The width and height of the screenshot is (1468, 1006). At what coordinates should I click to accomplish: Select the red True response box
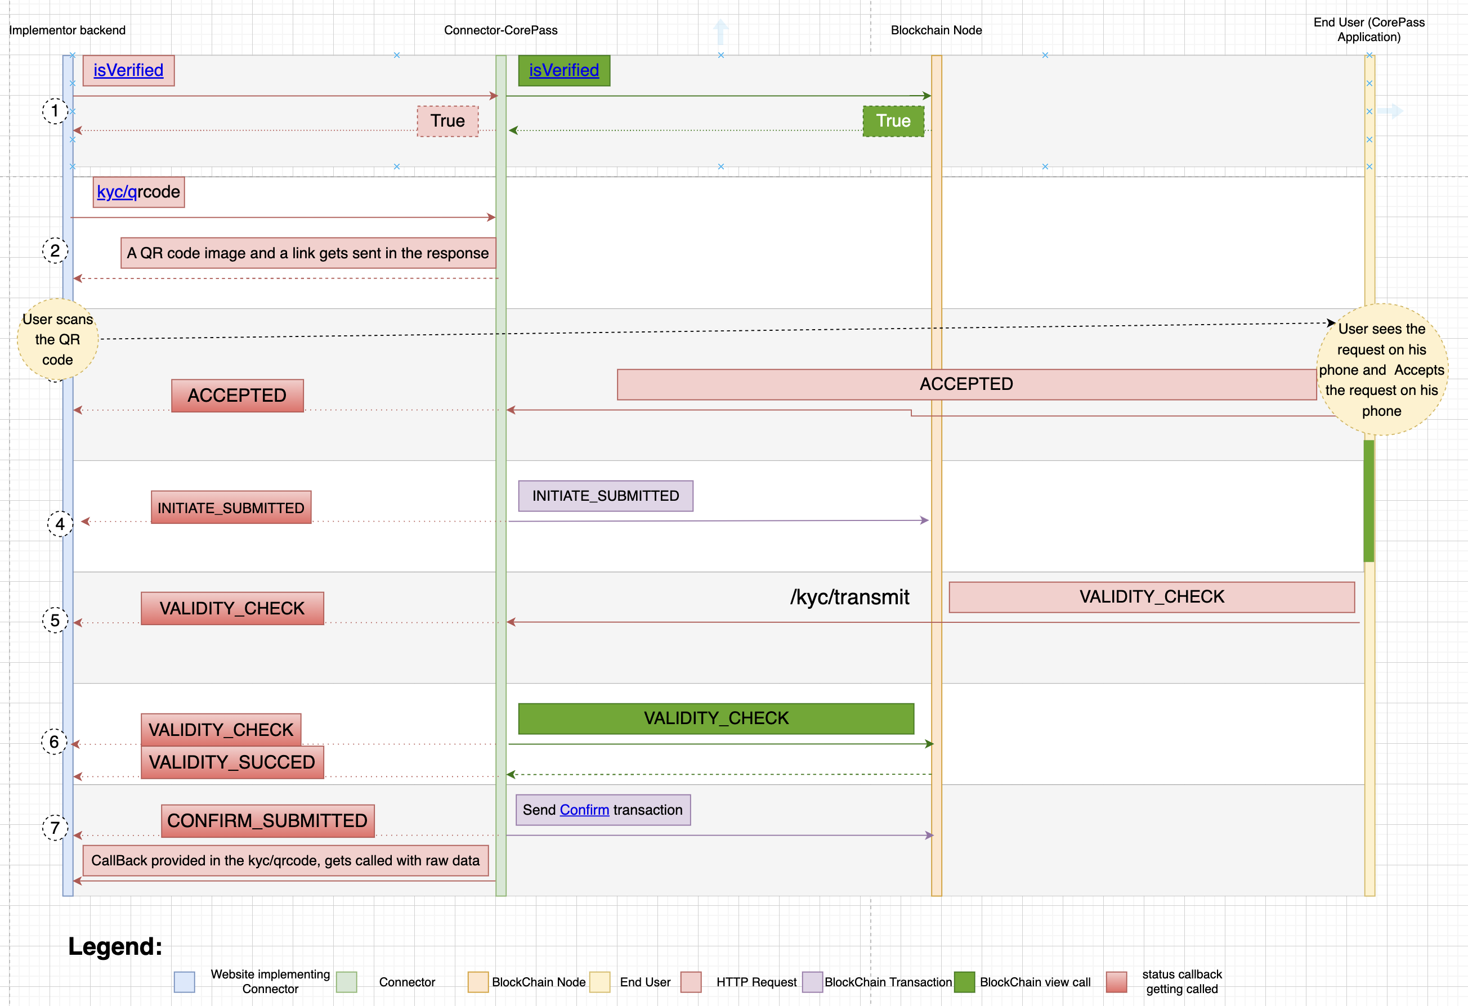click(448, 120)
